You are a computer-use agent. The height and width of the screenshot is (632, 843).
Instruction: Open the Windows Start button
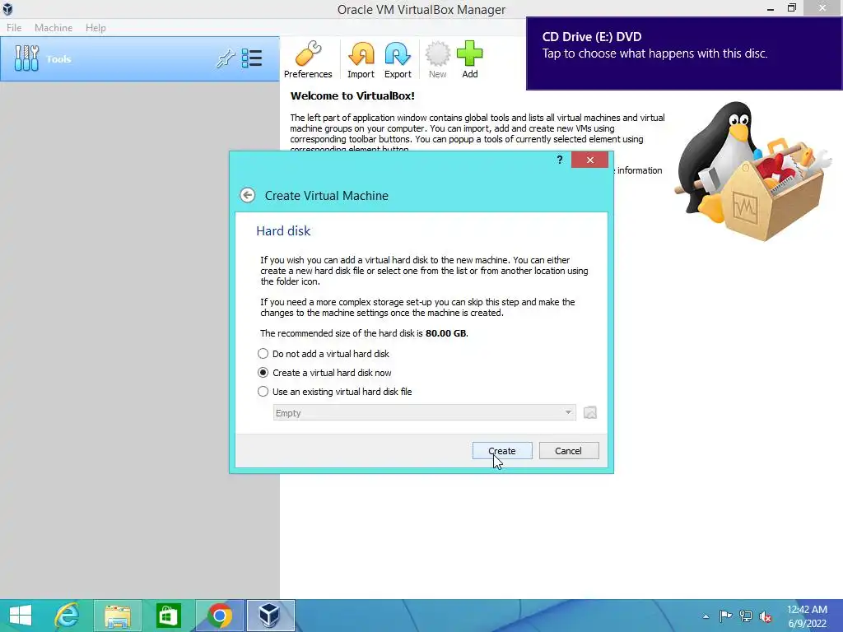point(21,616)
